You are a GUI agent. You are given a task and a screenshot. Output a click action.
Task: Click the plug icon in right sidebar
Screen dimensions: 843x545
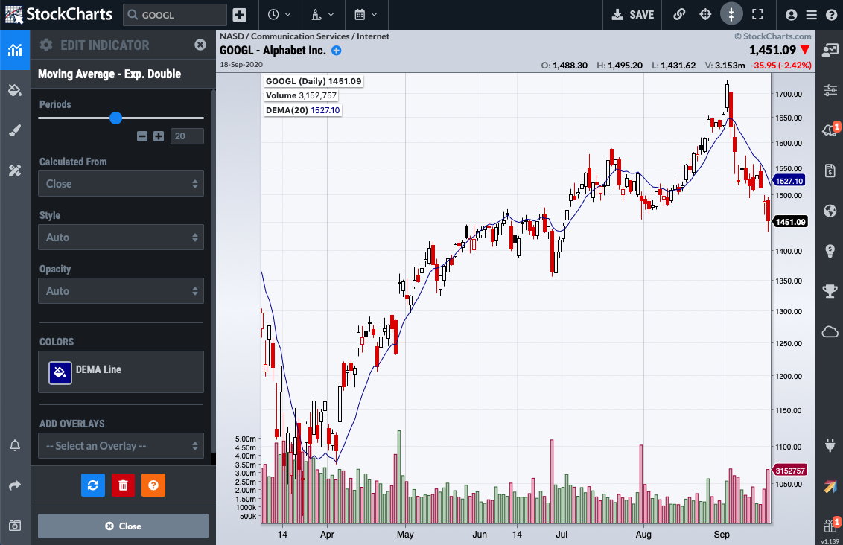(830, 445)
